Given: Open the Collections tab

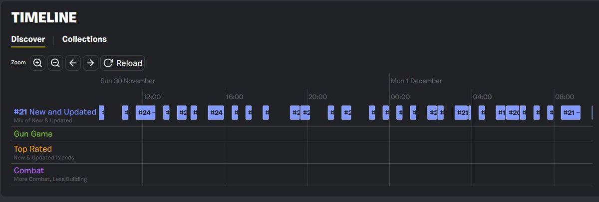Looking at the screenshot, I should tap(84, 39).
